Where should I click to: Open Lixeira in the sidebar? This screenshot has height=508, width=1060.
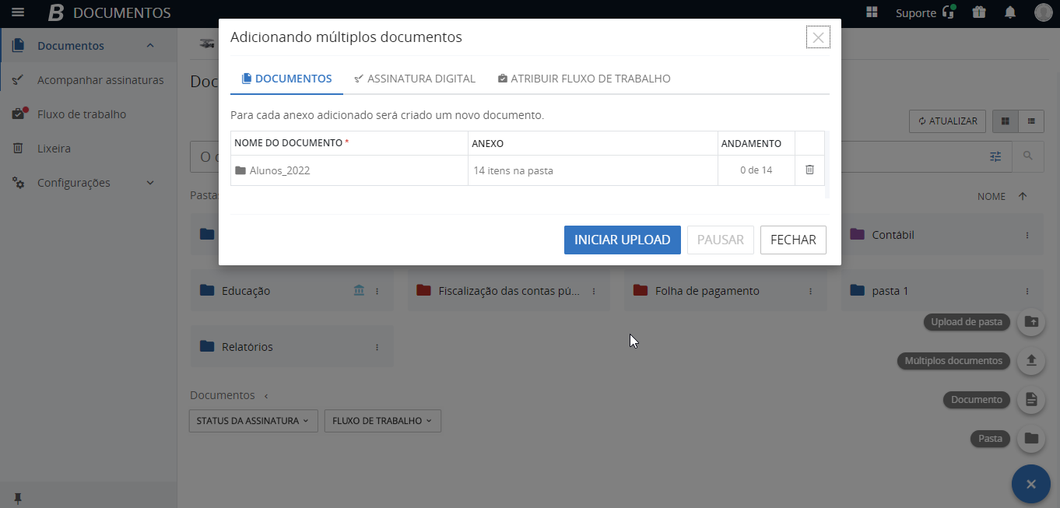54,149
